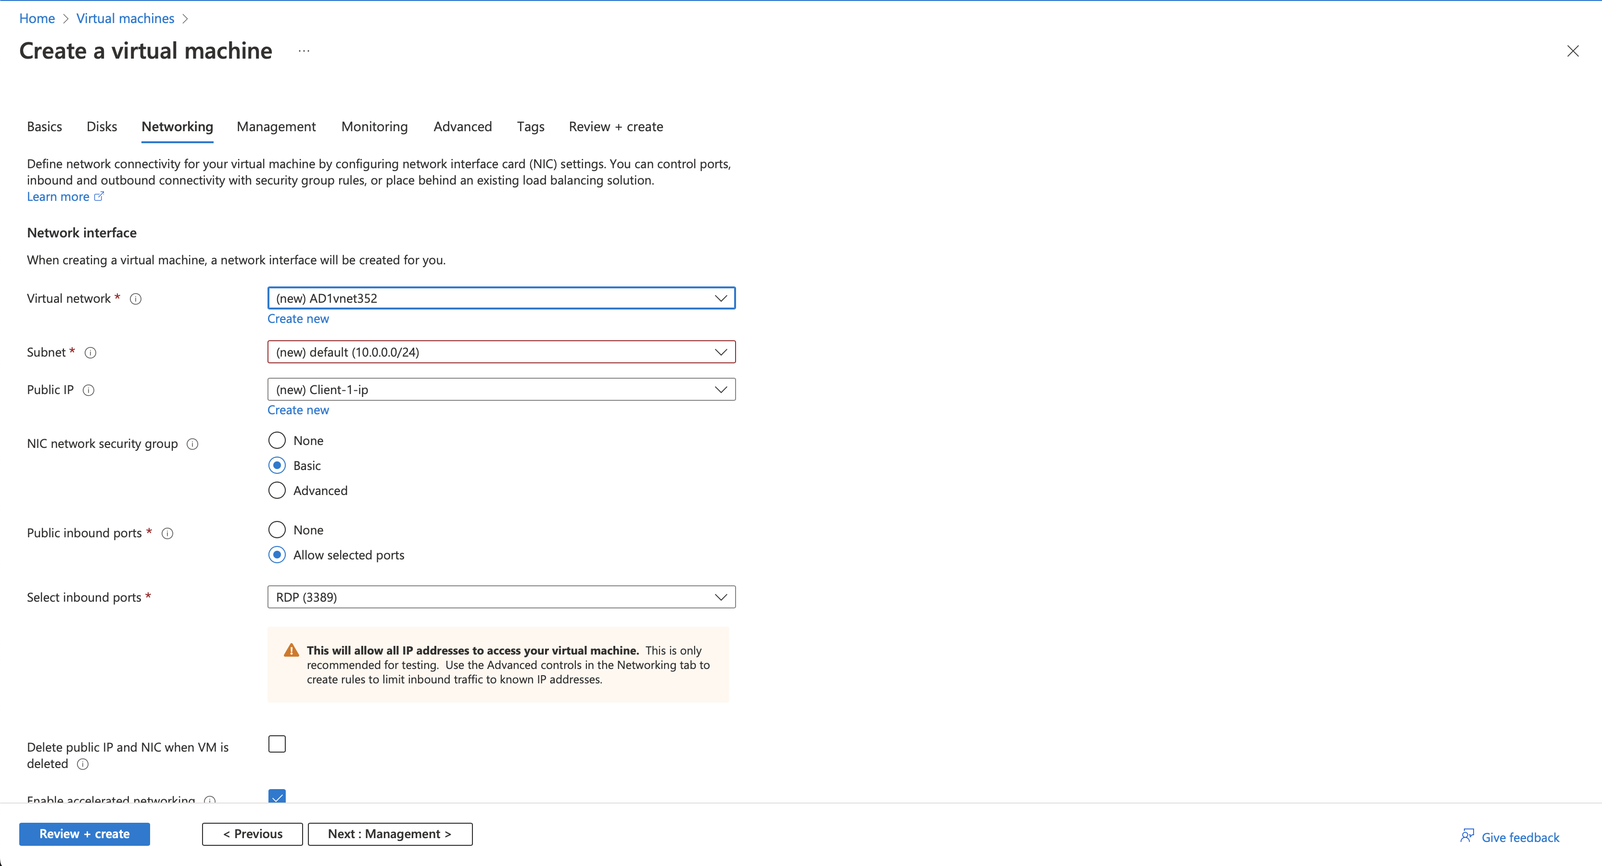The image size is (1602, 866).
Task: Click the Give feedback link
Action: (1521, 838)
